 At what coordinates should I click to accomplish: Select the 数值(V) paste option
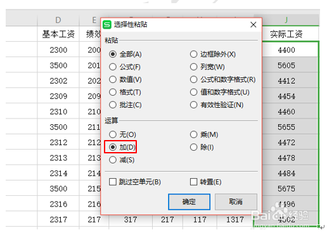pos(125,80)
